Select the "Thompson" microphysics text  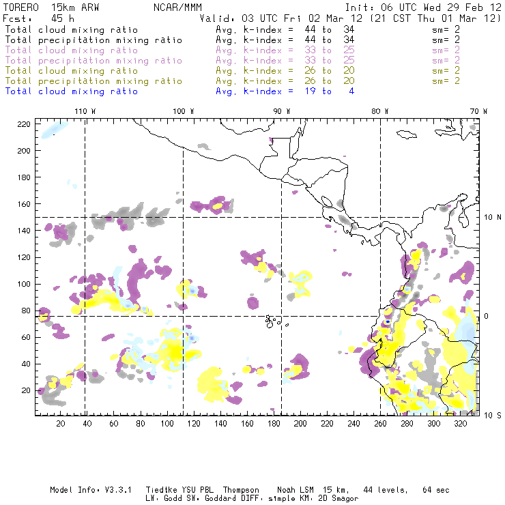point(241,490)
